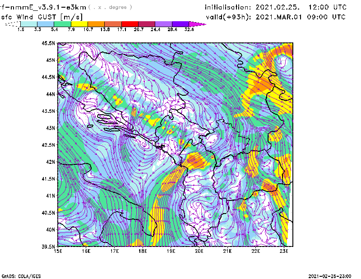Image resolution: width=361 pixels, height=279 pixels.
Task: Click the legend value 13.8
Action: click(105, 29)
